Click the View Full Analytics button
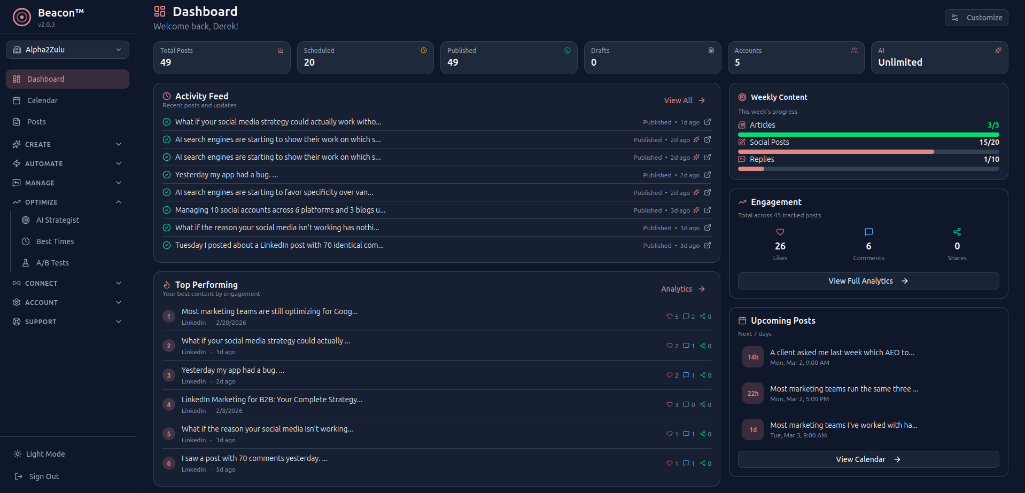 [x=867, y=280]
